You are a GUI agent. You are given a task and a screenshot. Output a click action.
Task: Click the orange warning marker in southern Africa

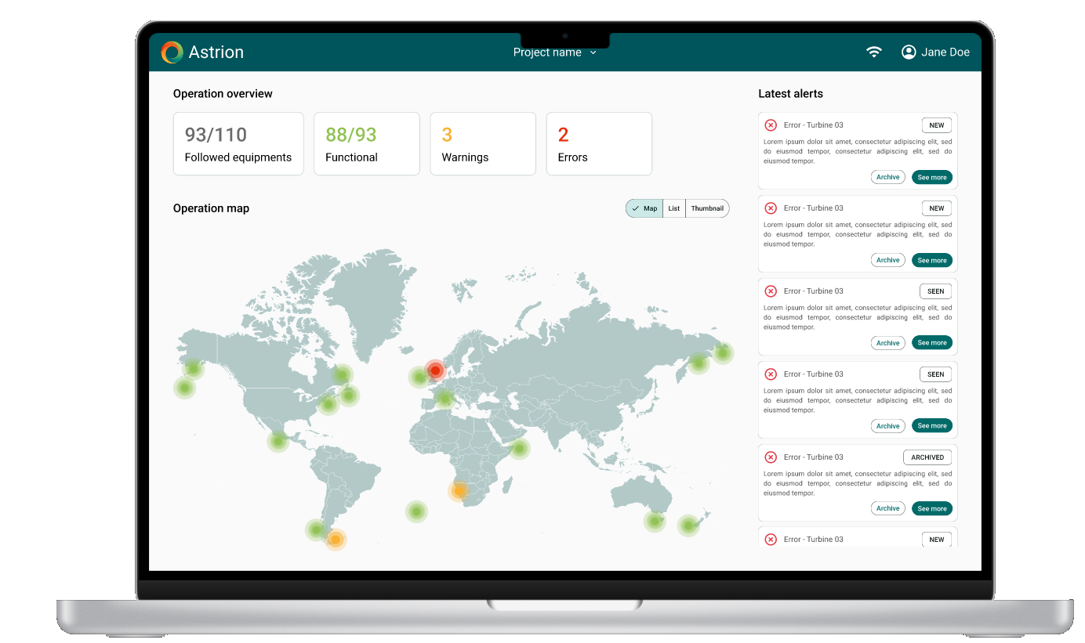tap(459, 491)
